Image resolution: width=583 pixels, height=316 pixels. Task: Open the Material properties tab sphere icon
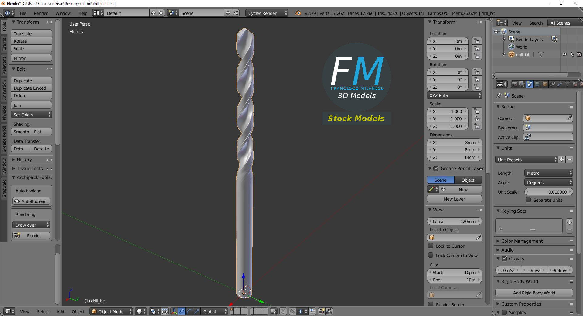[x=575, y=84]
